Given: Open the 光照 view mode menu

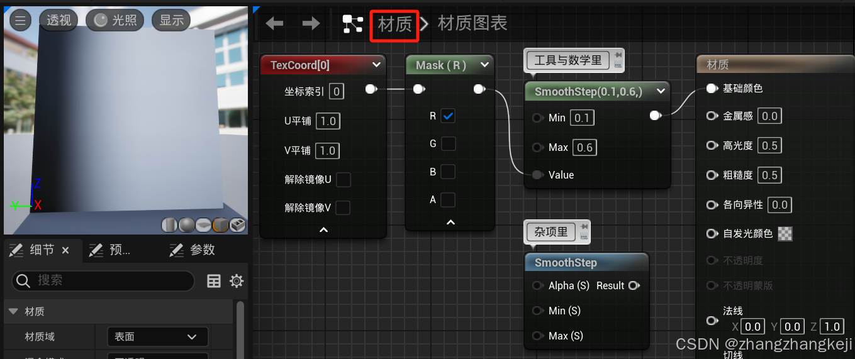Looking at the screenshot, I should click(115, 20).
